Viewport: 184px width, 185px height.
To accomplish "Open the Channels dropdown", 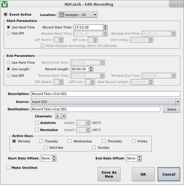I will 64,116.
